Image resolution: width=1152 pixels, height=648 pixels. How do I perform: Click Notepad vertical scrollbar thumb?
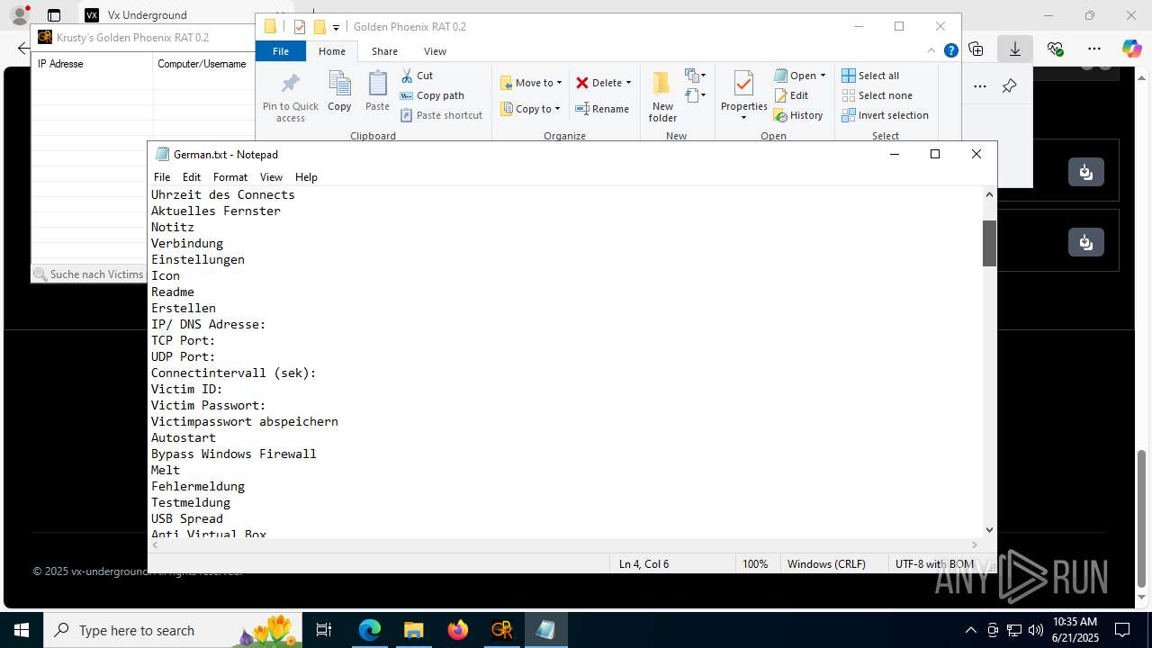(x=989, y=243)
